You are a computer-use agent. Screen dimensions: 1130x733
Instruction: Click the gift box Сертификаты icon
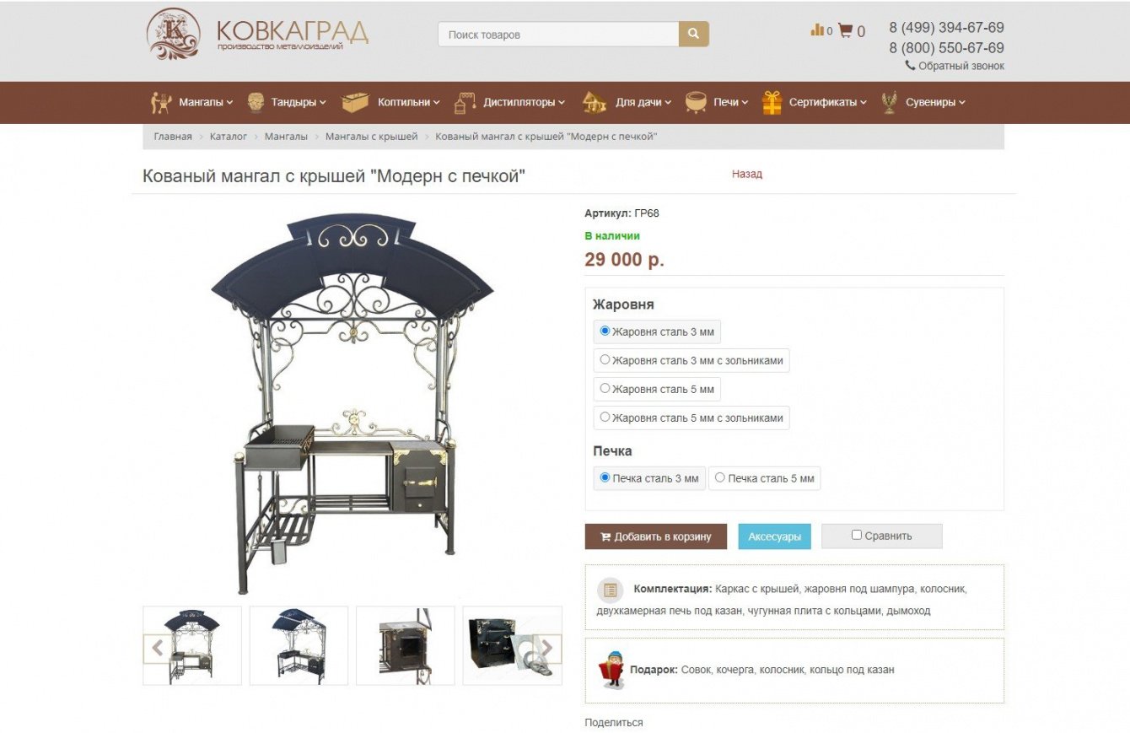pyautogui.click(x=772, y=102)
